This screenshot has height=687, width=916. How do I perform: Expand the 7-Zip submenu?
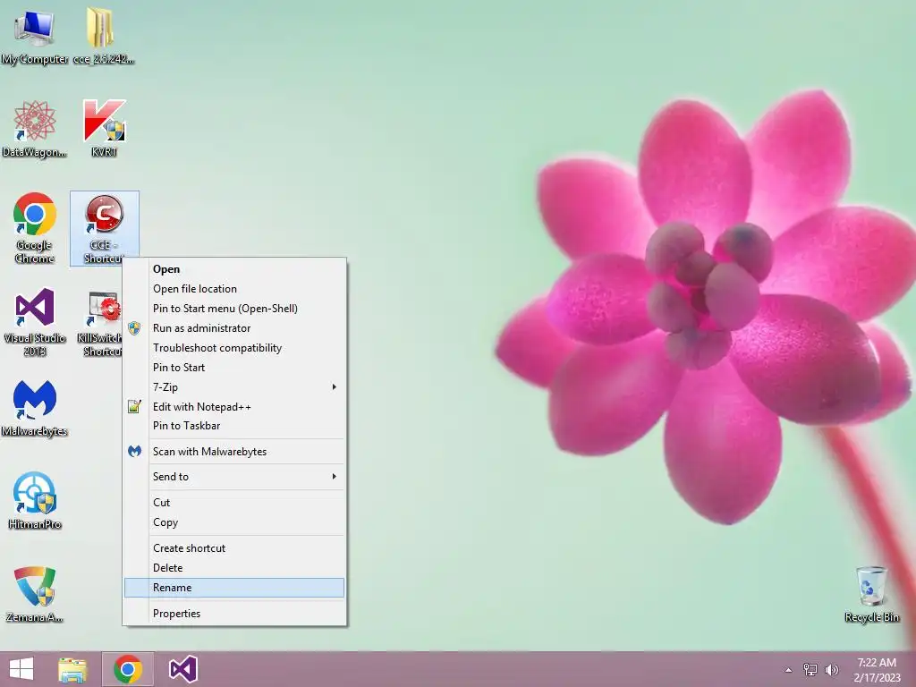pyautogui.click(x=234, y=387)
